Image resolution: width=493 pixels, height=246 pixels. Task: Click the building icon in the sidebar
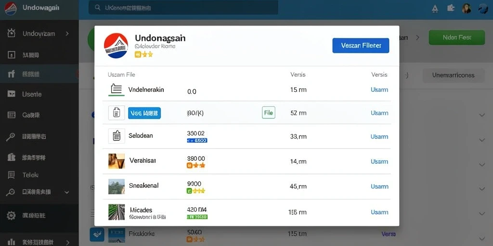[12, 157]
